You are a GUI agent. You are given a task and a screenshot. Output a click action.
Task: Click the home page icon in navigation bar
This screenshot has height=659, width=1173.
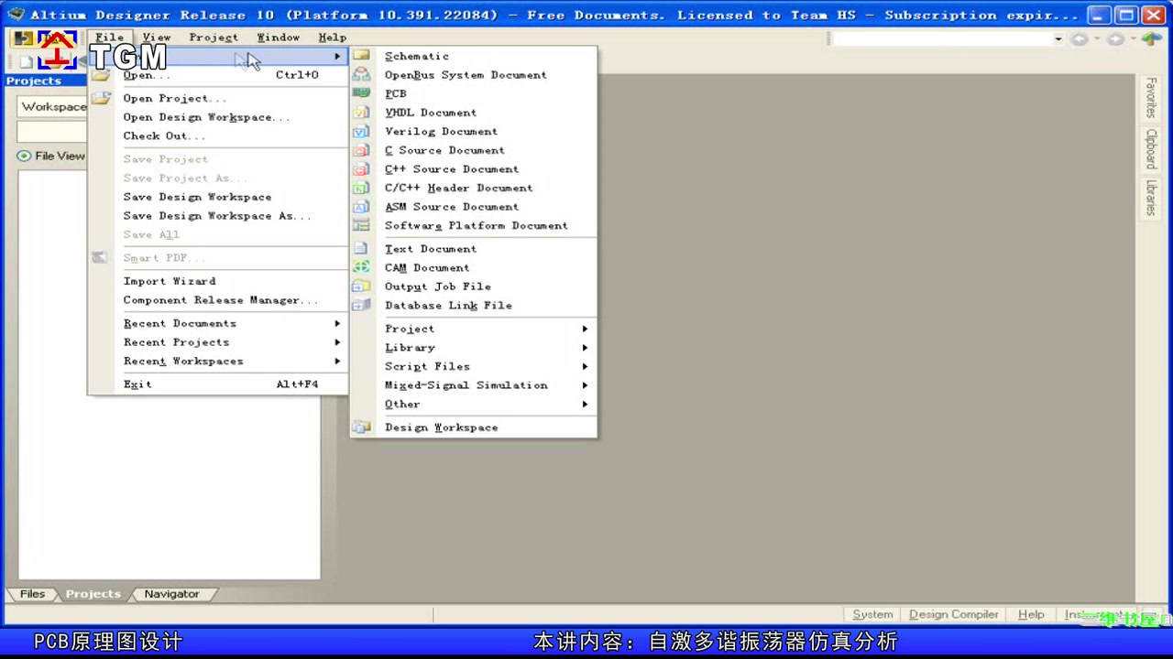tap(1150, 38)
